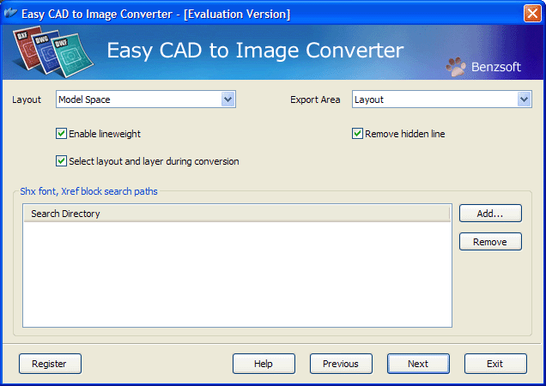Click inside the empty search paths list
Screen dimensions: 546x386
tap(237, 274)
